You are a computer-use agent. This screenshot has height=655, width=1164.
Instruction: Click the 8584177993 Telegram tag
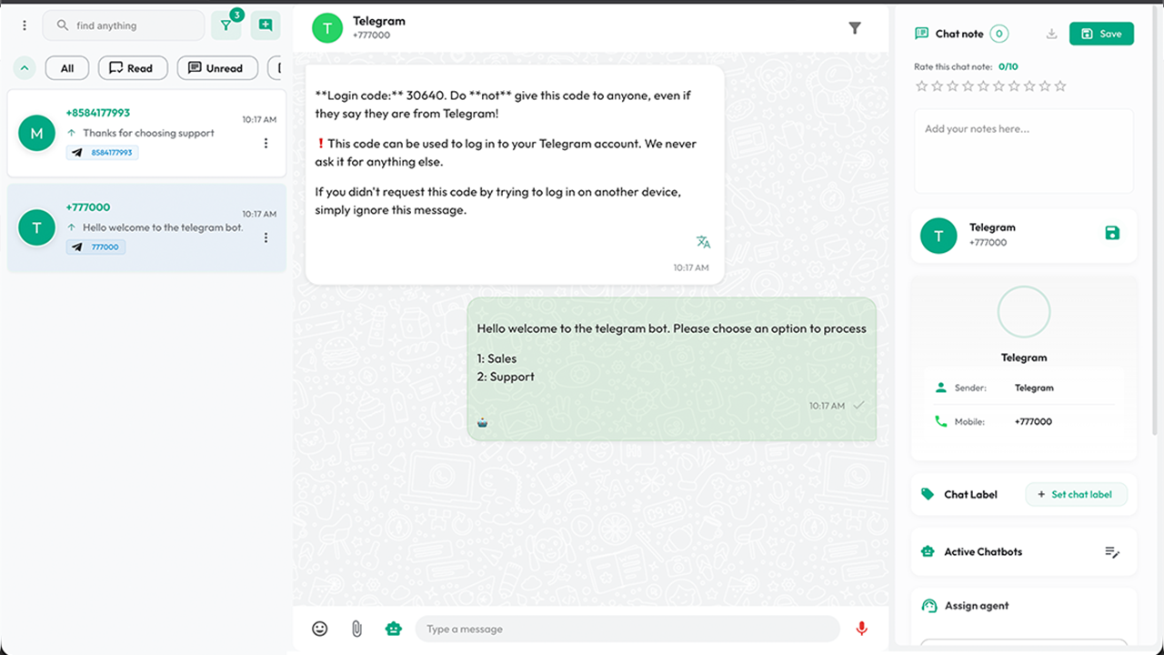[102, 153]
